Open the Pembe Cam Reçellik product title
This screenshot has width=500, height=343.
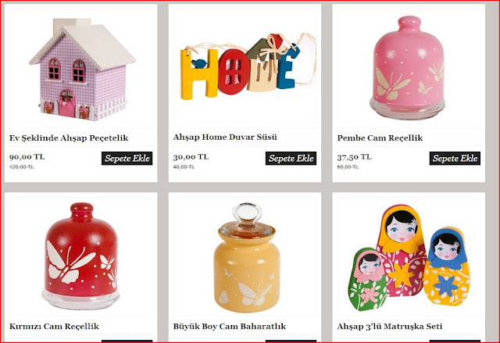click(x=380, y=138)
